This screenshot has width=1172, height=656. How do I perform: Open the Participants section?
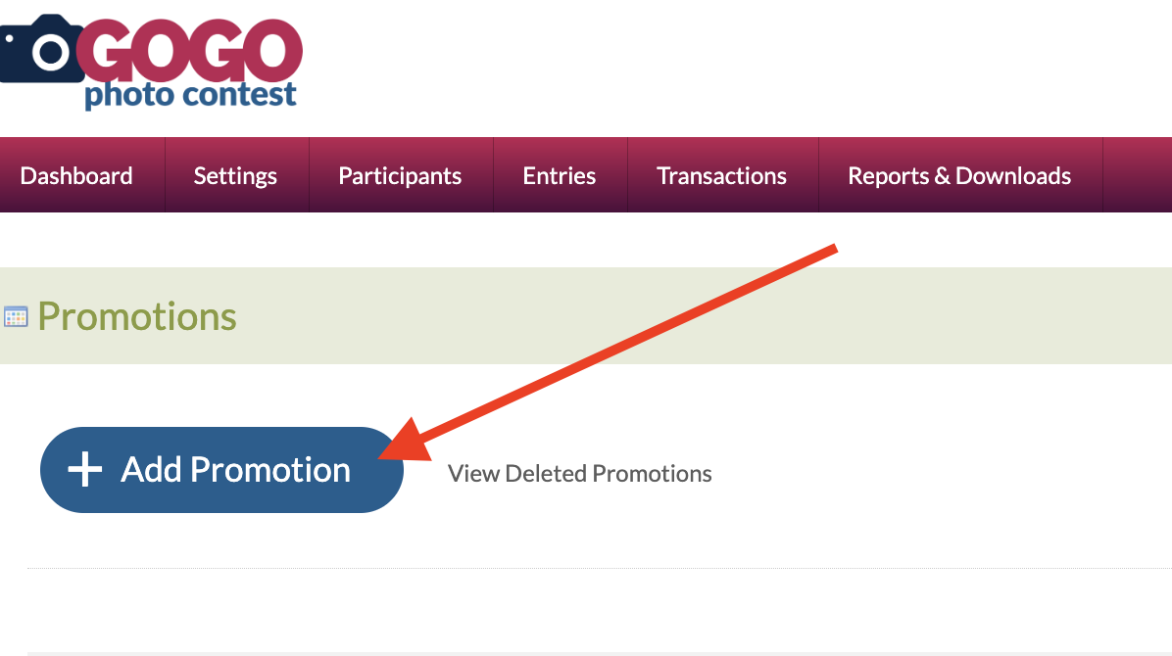[400, 175]
